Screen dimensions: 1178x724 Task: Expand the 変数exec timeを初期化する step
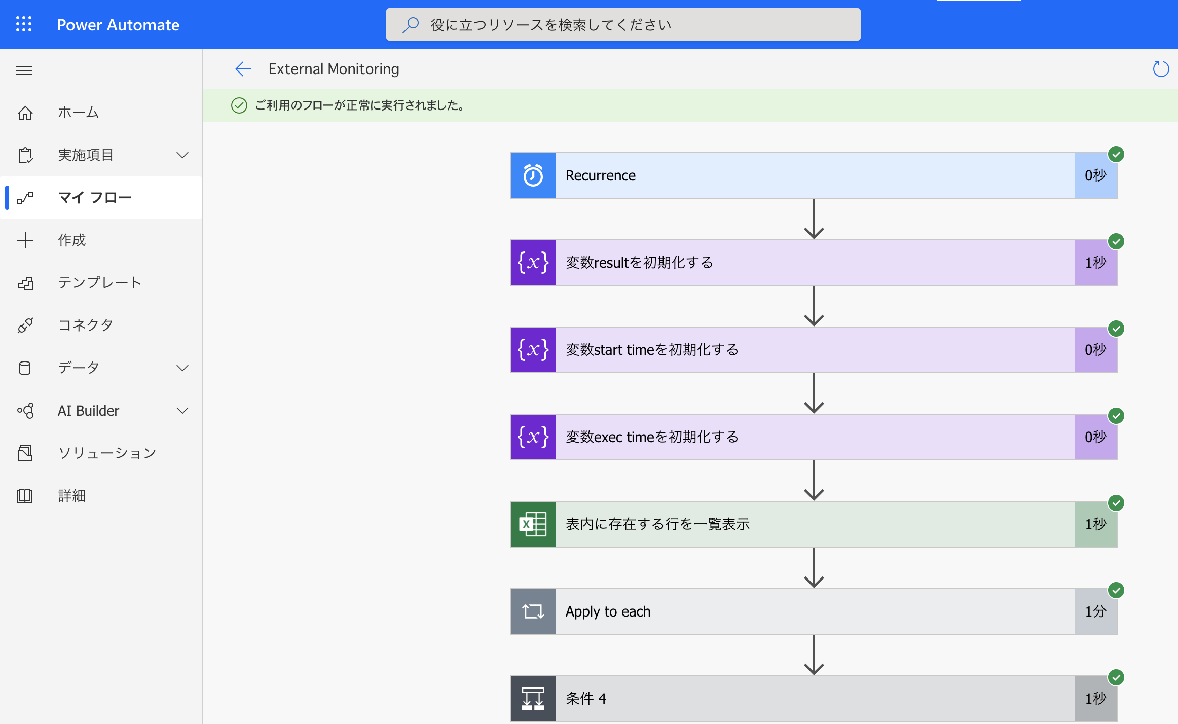click(x=814, y=437)
